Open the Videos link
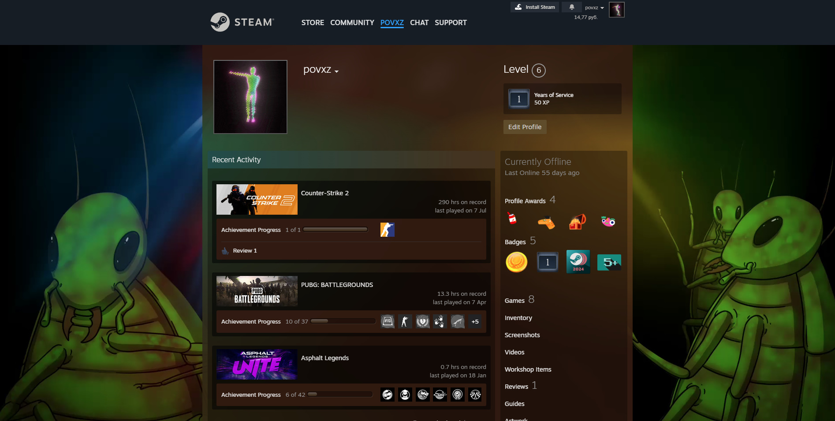 [514, 352]
